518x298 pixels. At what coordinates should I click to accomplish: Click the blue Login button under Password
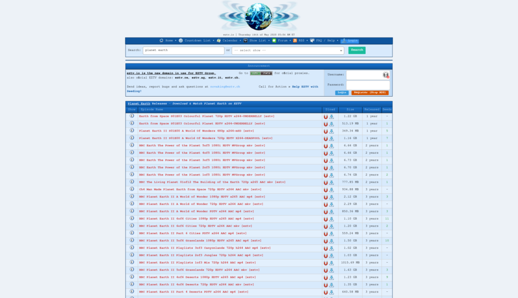[341, 93]
